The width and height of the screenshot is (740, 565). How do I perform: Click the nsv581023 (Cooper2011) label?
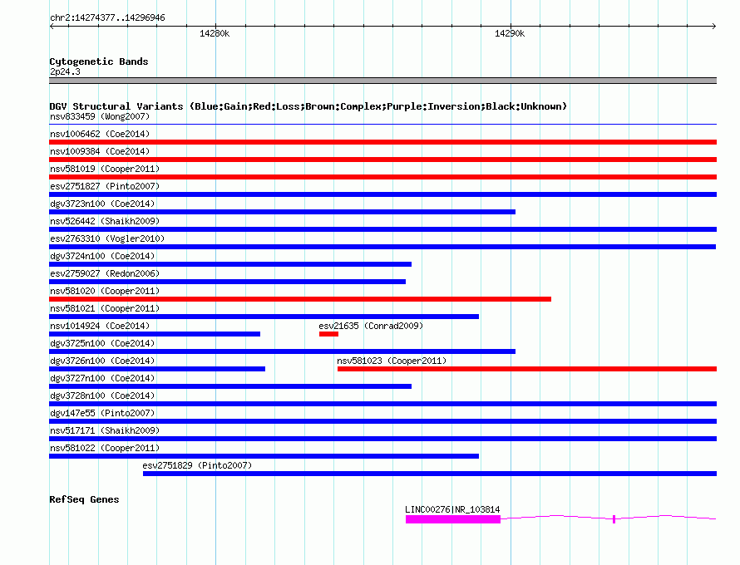[392, 361]
